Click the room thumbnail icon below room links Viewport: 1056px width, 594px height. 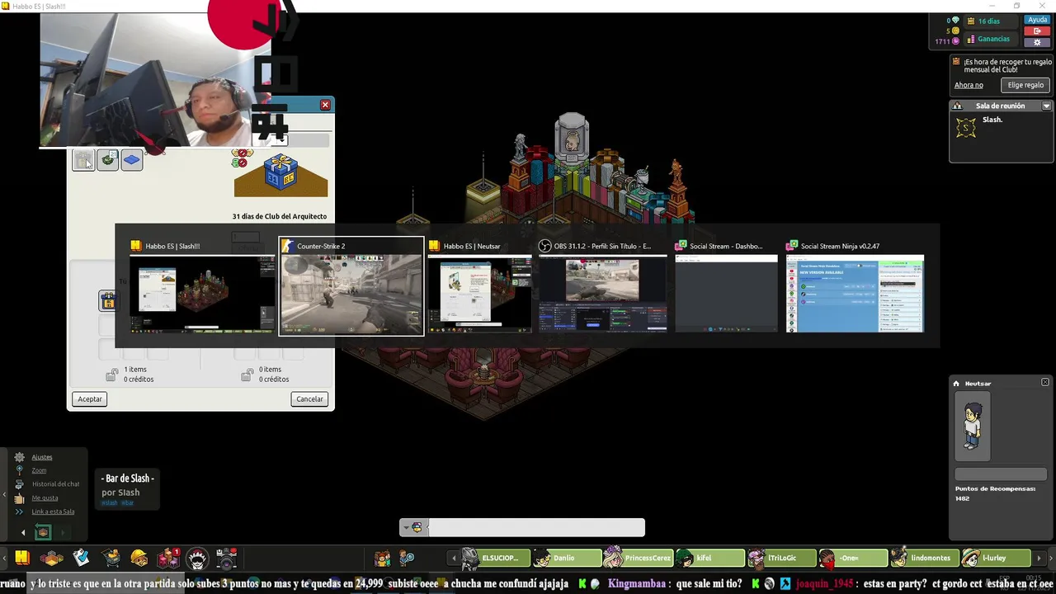(43, 532)
